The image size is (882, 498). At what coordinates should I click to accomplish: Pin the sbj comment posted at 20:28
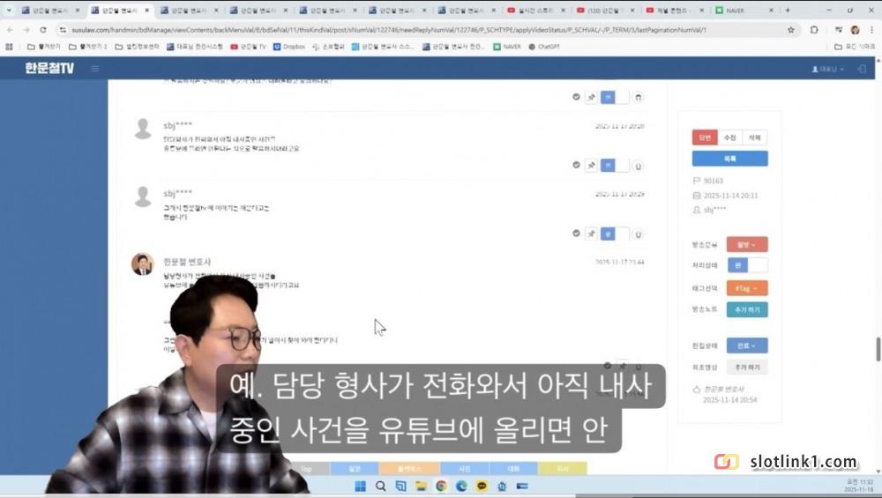coord(591,165)
